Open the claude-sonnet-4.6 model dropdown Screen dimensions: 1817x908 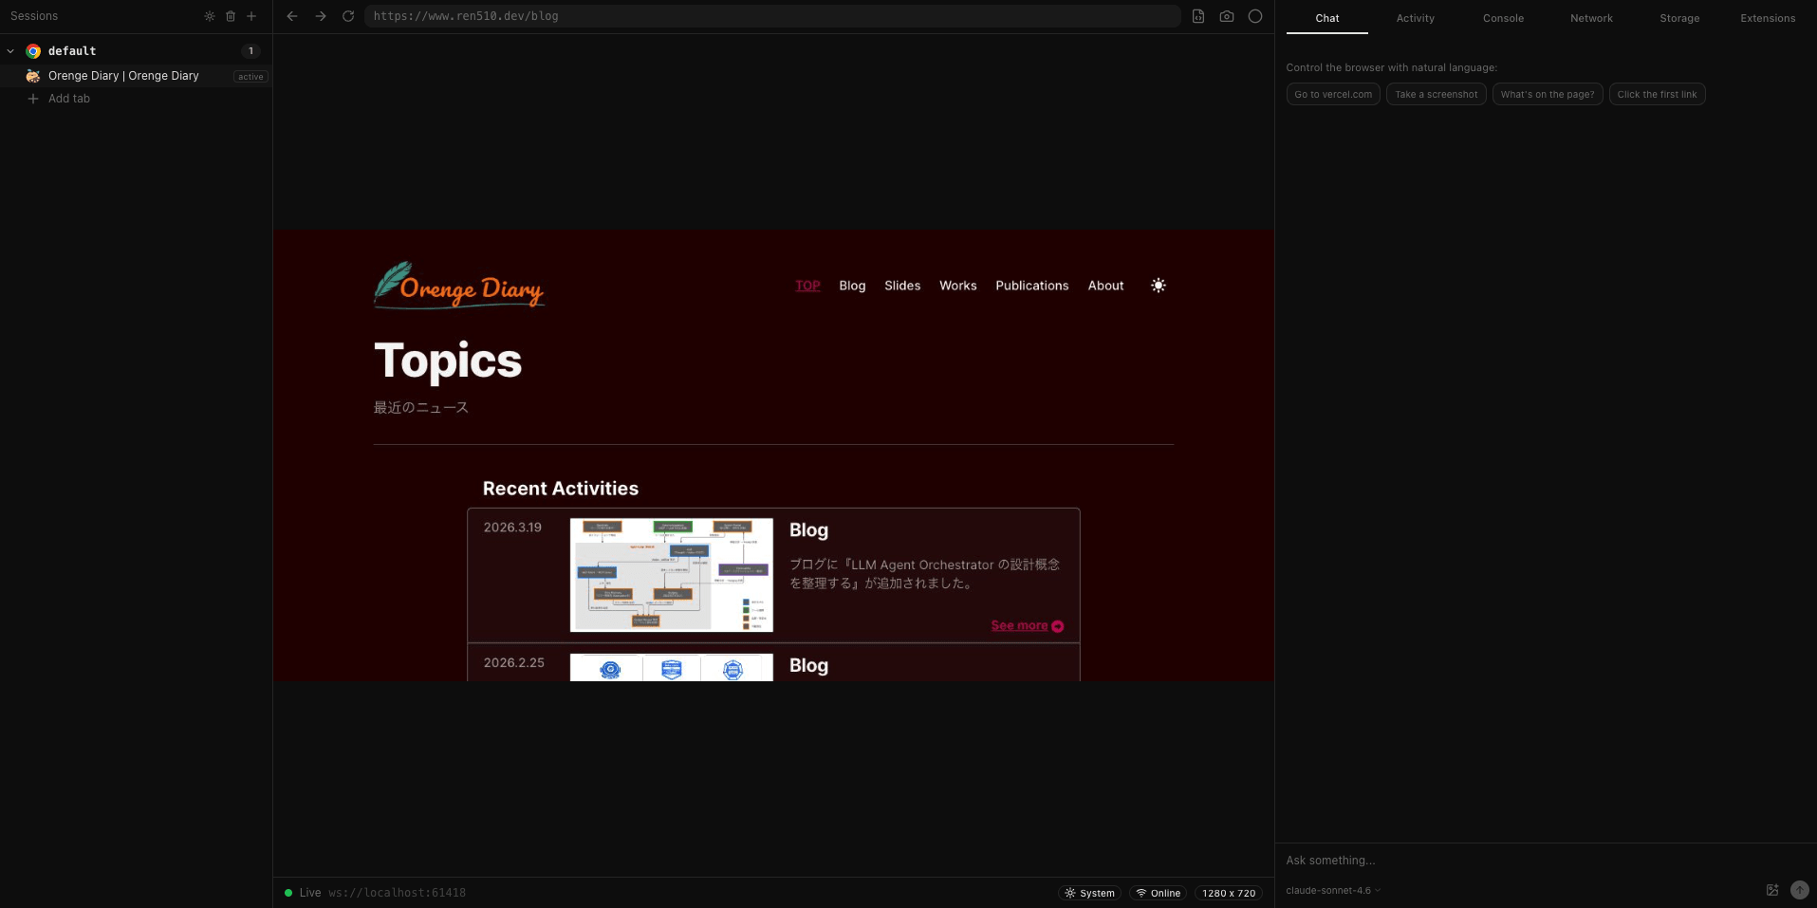1333,890
